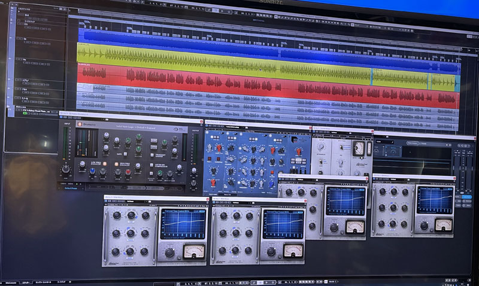Click the output knob of rightmost passive EQ

click(424, 226)
